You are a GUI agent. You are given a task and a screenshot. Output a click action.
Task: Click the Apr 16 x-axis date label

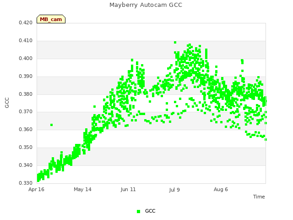36,189
